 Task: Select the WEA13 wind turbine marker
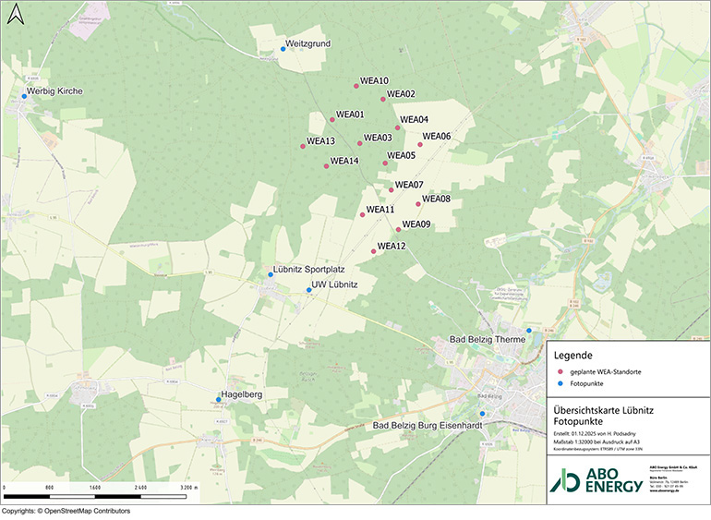click(302, 147)
